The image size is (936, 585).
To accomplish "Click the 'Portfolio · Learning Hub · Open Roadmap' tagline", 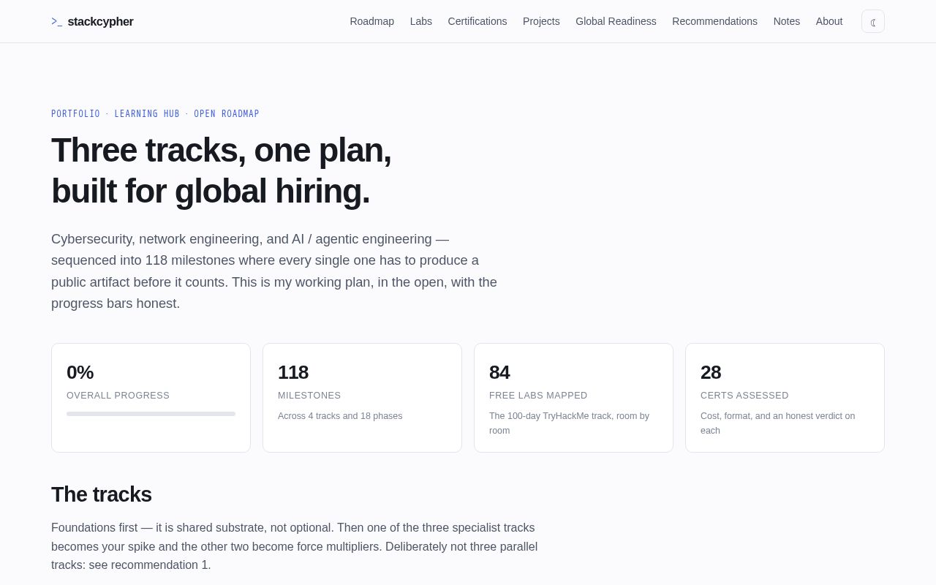I will [155, 114].
